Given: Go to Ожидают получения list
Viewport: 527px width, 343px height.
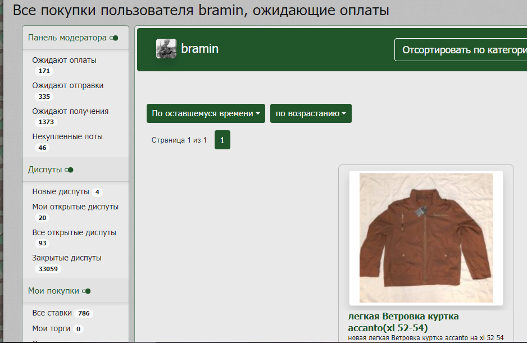Looking at the screenshot, I should click(70, 111).
